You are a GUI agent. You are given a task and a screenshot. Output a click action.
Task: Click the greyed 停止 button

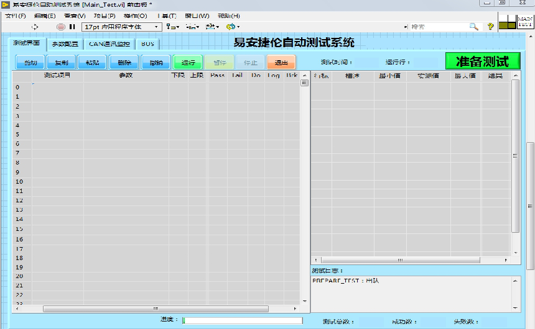251,62
